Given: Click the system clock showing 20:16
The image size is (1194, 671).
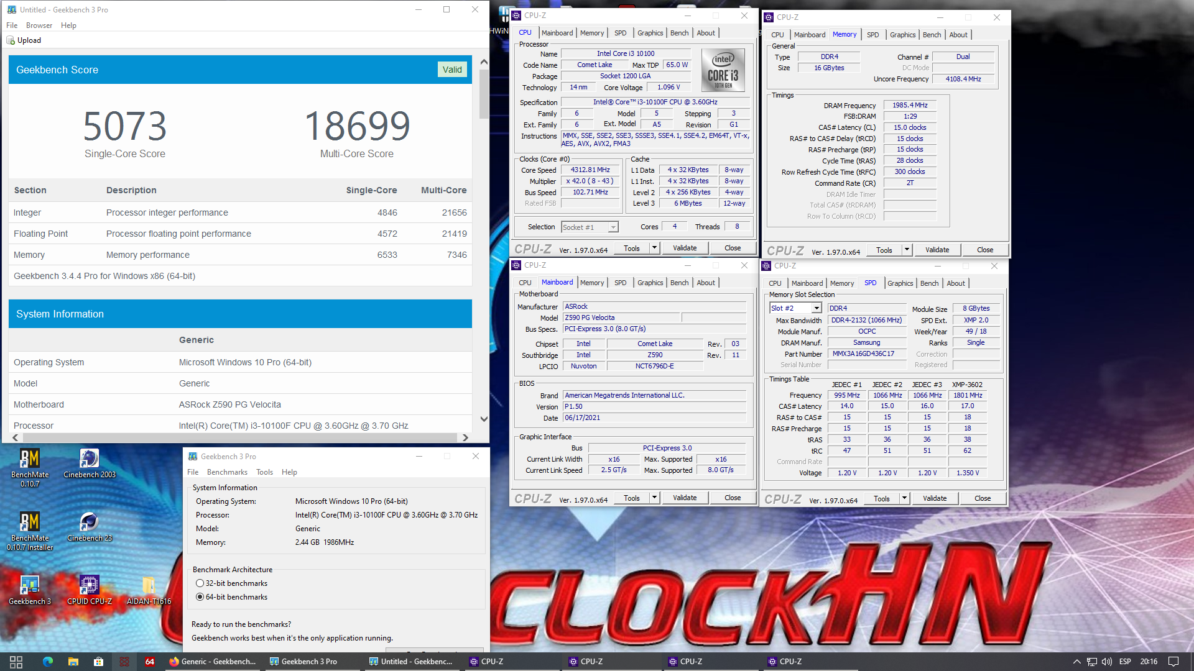Looking at the screenshot, I should click(x=1149, y=662).
